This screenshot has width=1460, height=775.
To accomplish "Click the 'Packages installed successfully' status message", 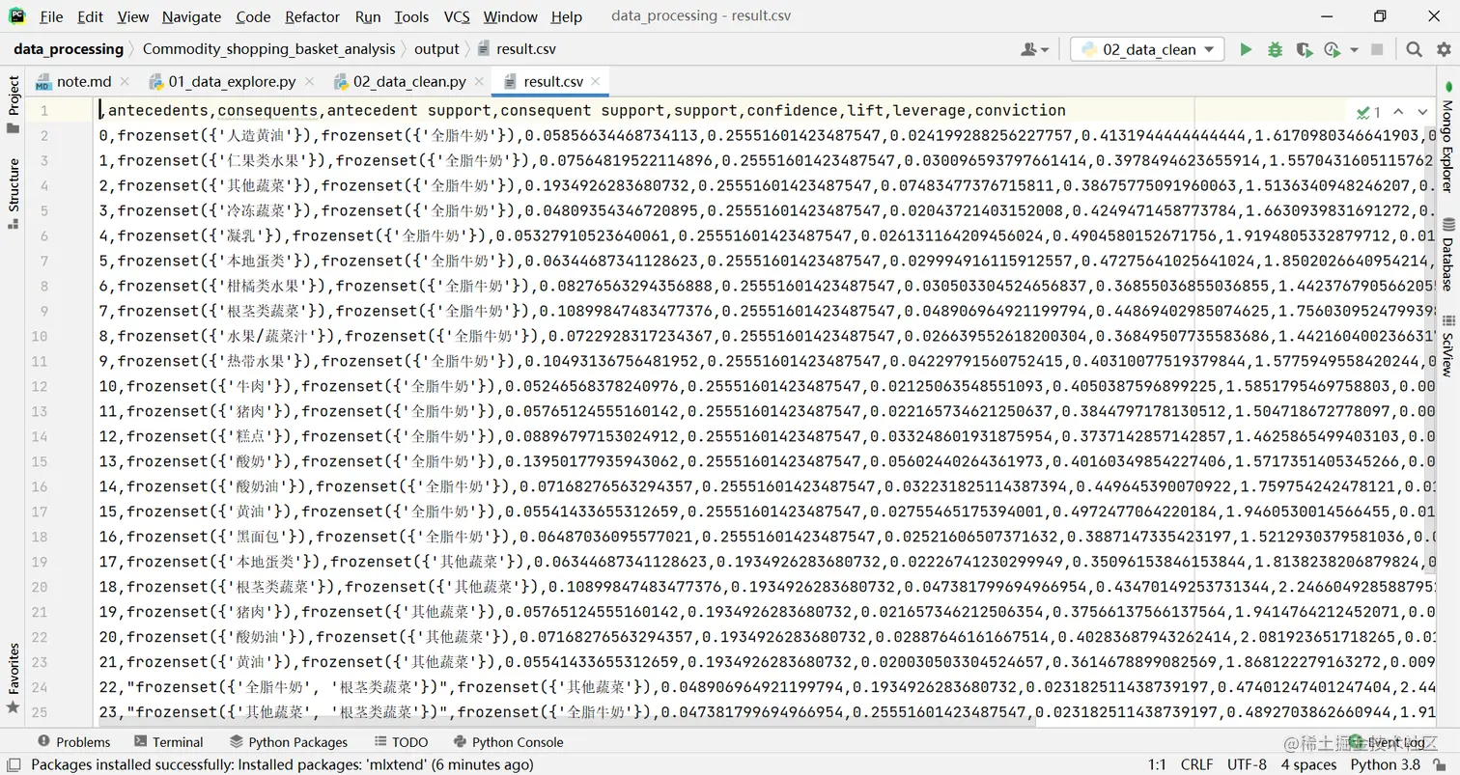I will point(282,765).
